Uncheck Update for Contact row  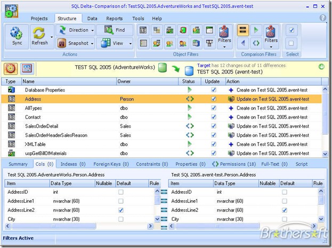click(x=213, y=117)
